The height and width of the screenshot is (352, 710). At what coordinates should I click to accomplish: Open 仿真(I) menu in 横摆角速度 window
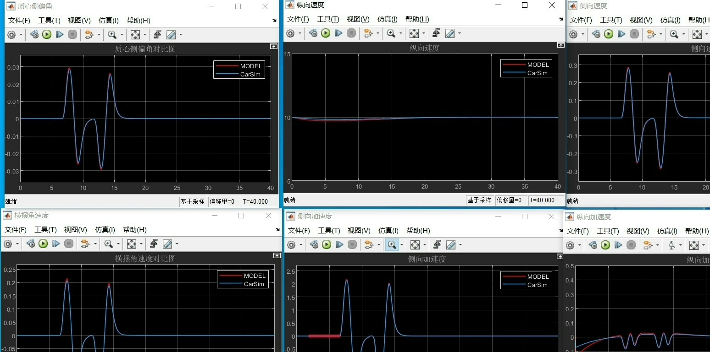pos(105,230)
